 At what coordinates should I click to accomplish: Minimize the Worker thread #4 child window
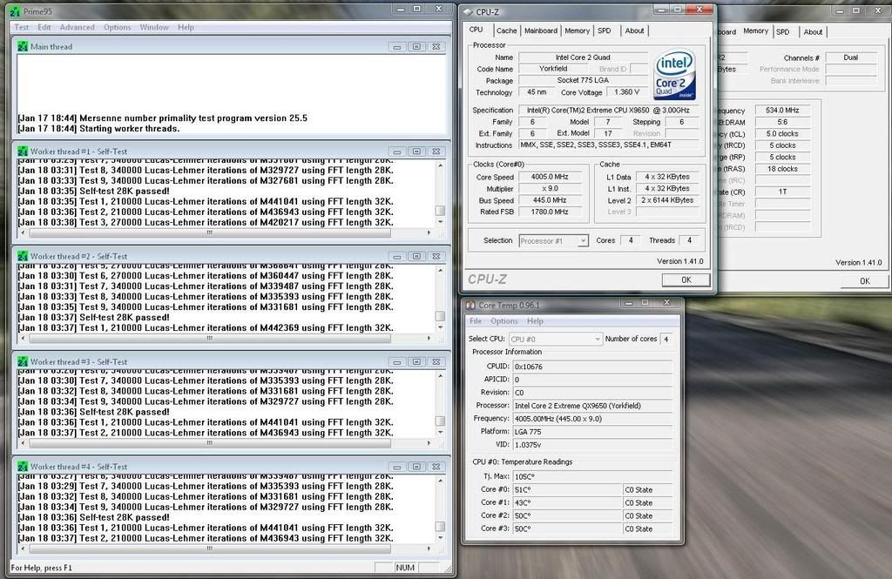397,467
